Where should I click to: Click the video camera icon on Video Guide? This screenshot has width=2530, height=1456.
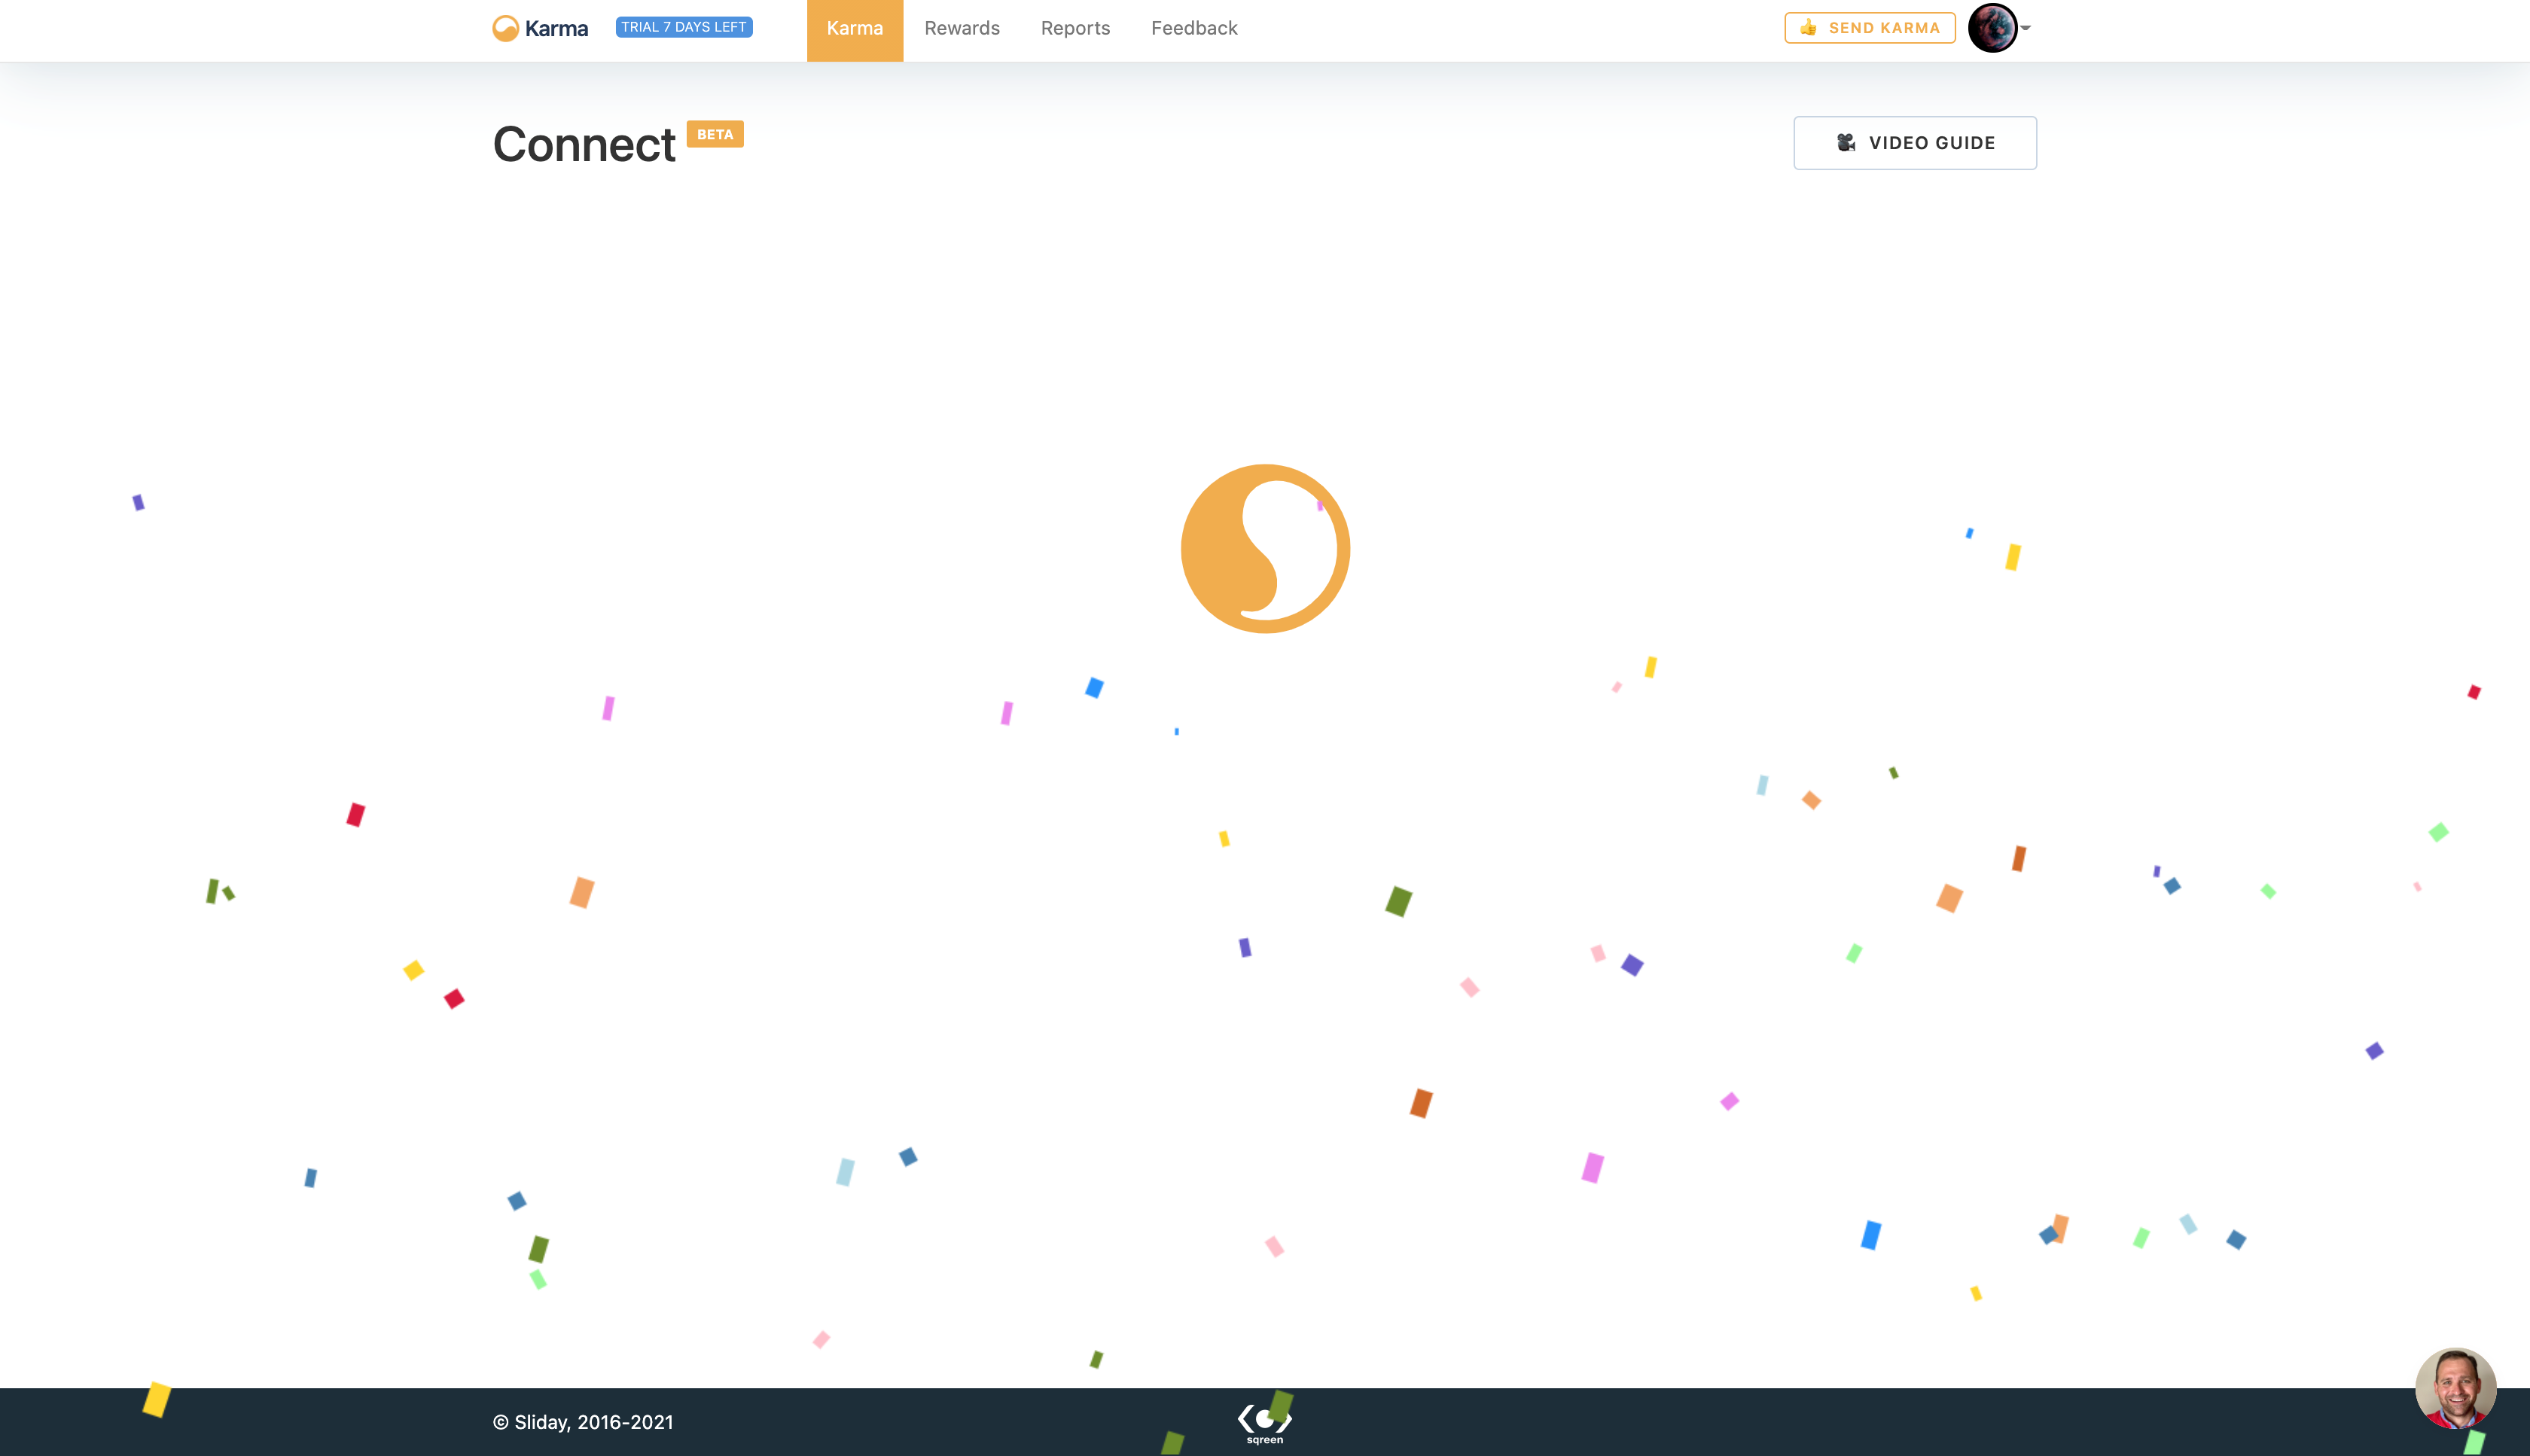1846,143
